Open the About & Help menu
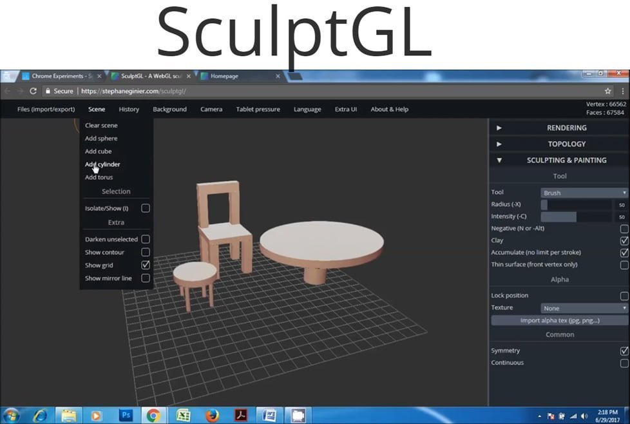This screenshot has height=424, width=630. pyautogui.click(x=389, y=110)
